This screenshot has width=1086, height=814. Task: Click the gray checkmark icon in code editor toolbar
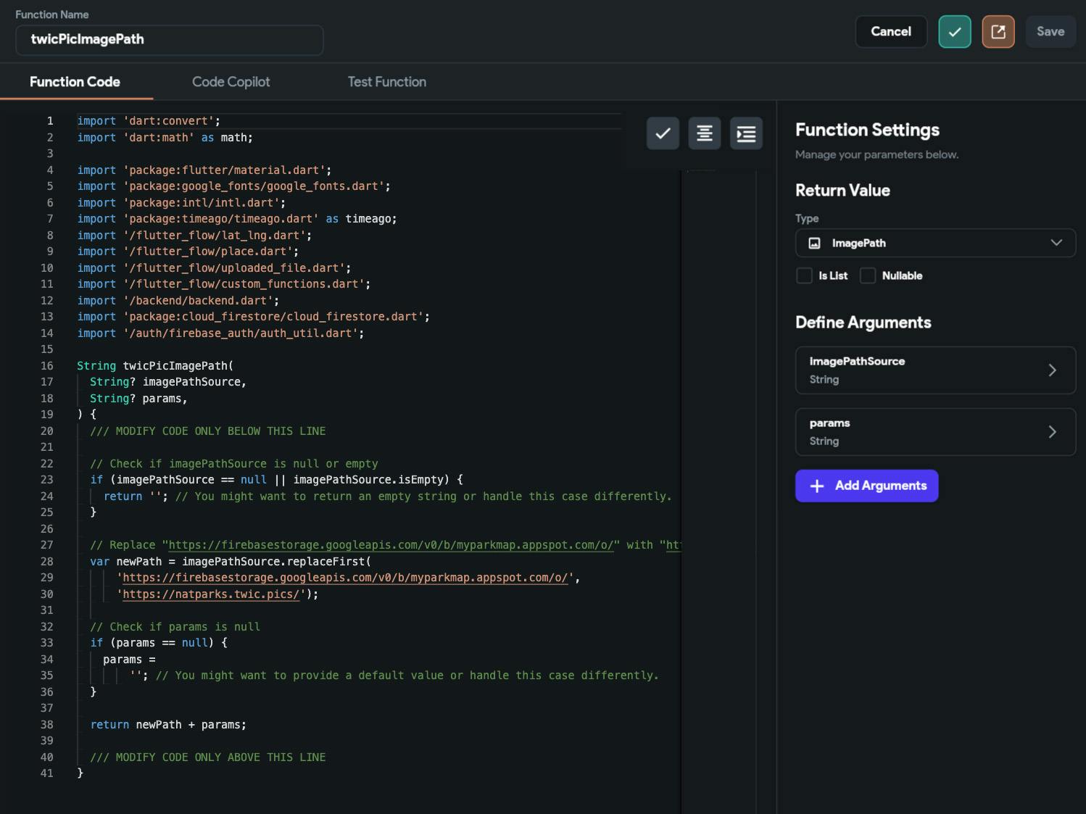click(662, 133)
